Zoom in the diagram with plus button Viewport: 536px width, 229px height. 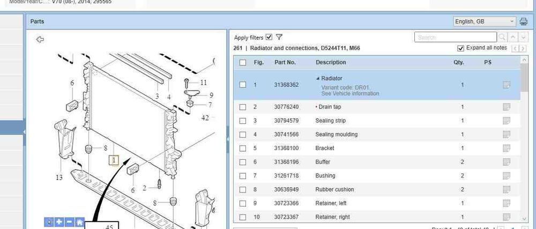point(59,222)
